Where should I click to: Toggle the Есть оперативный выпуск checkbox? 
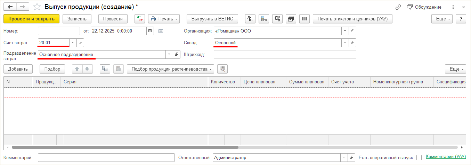419,157
